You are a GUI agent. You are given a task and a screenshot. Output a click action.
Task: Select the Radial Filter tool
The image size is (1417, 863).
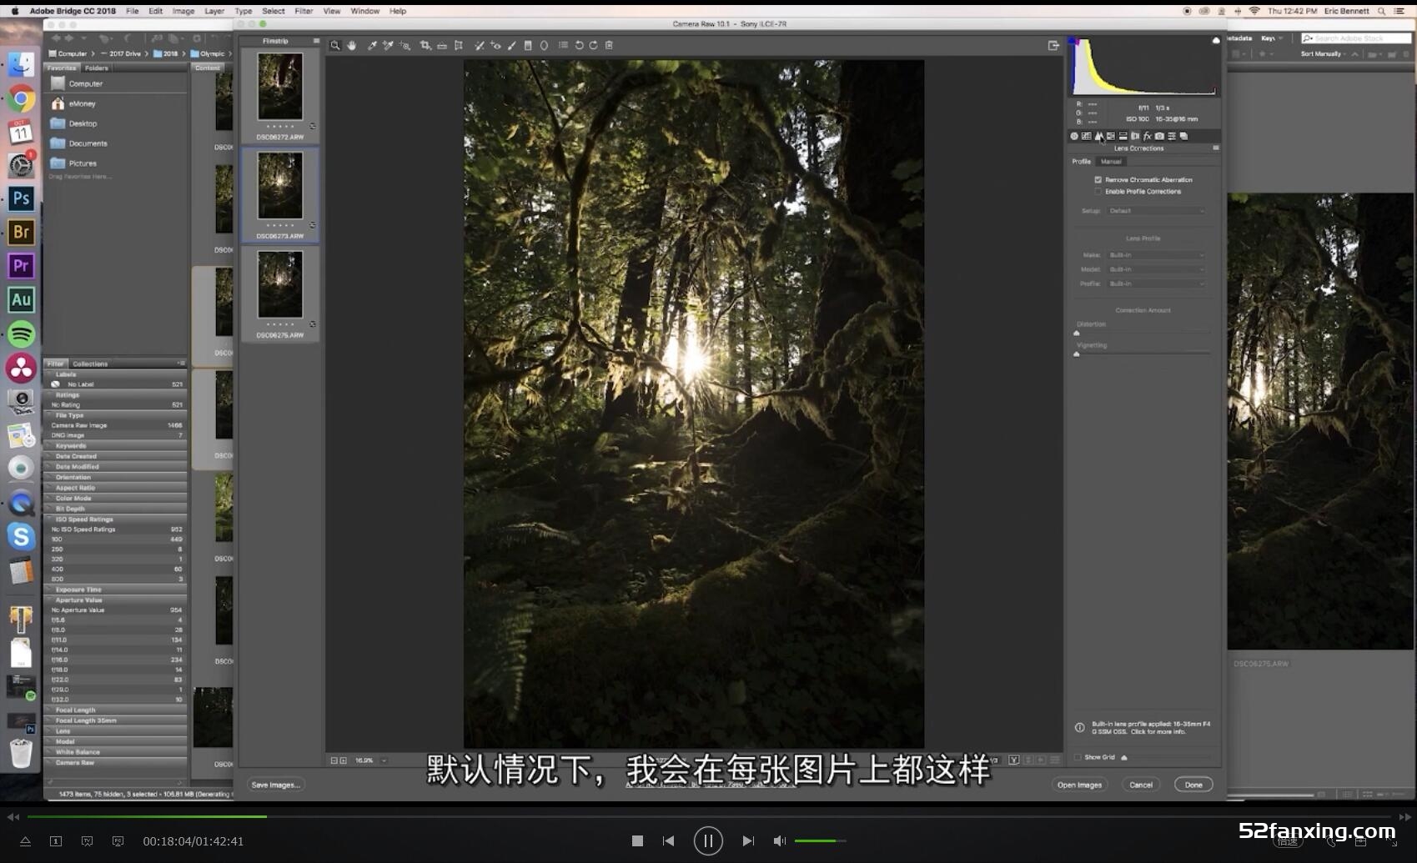pyautogui.click(x=545, y=46)
